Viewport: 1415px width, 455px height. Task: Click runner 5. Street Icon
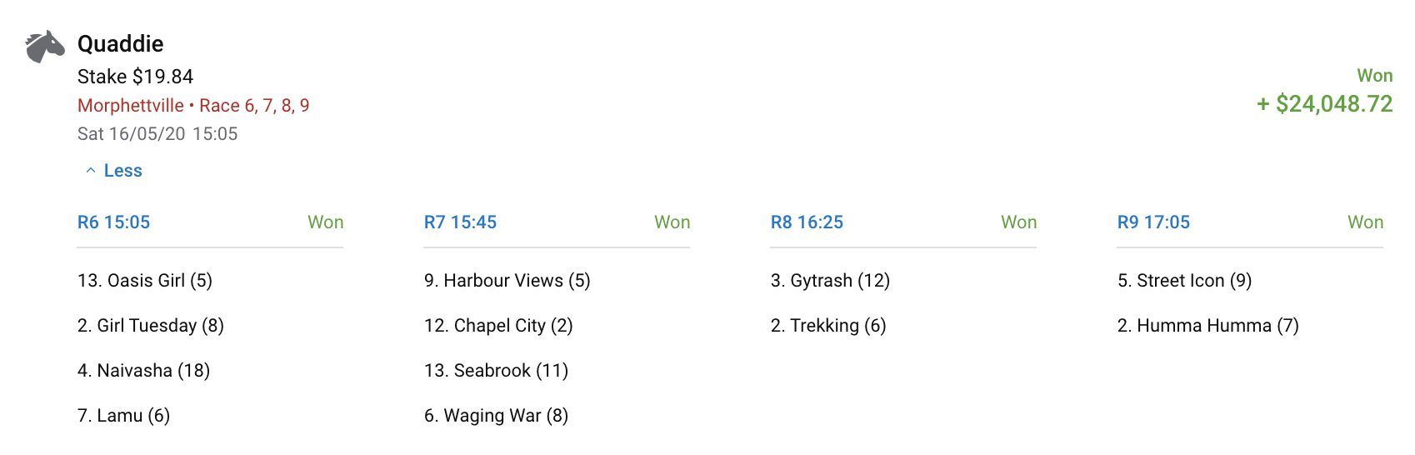1184,281
